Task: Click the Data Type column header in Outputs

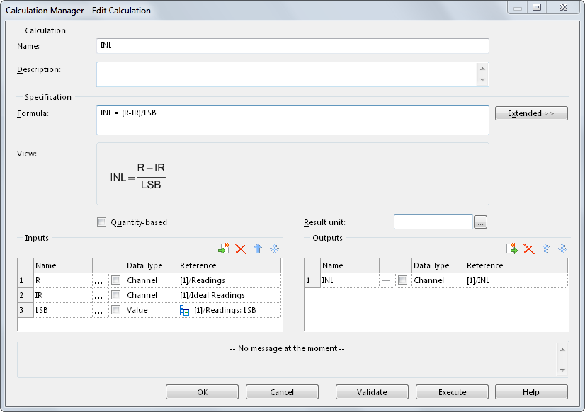Action: 437,265
